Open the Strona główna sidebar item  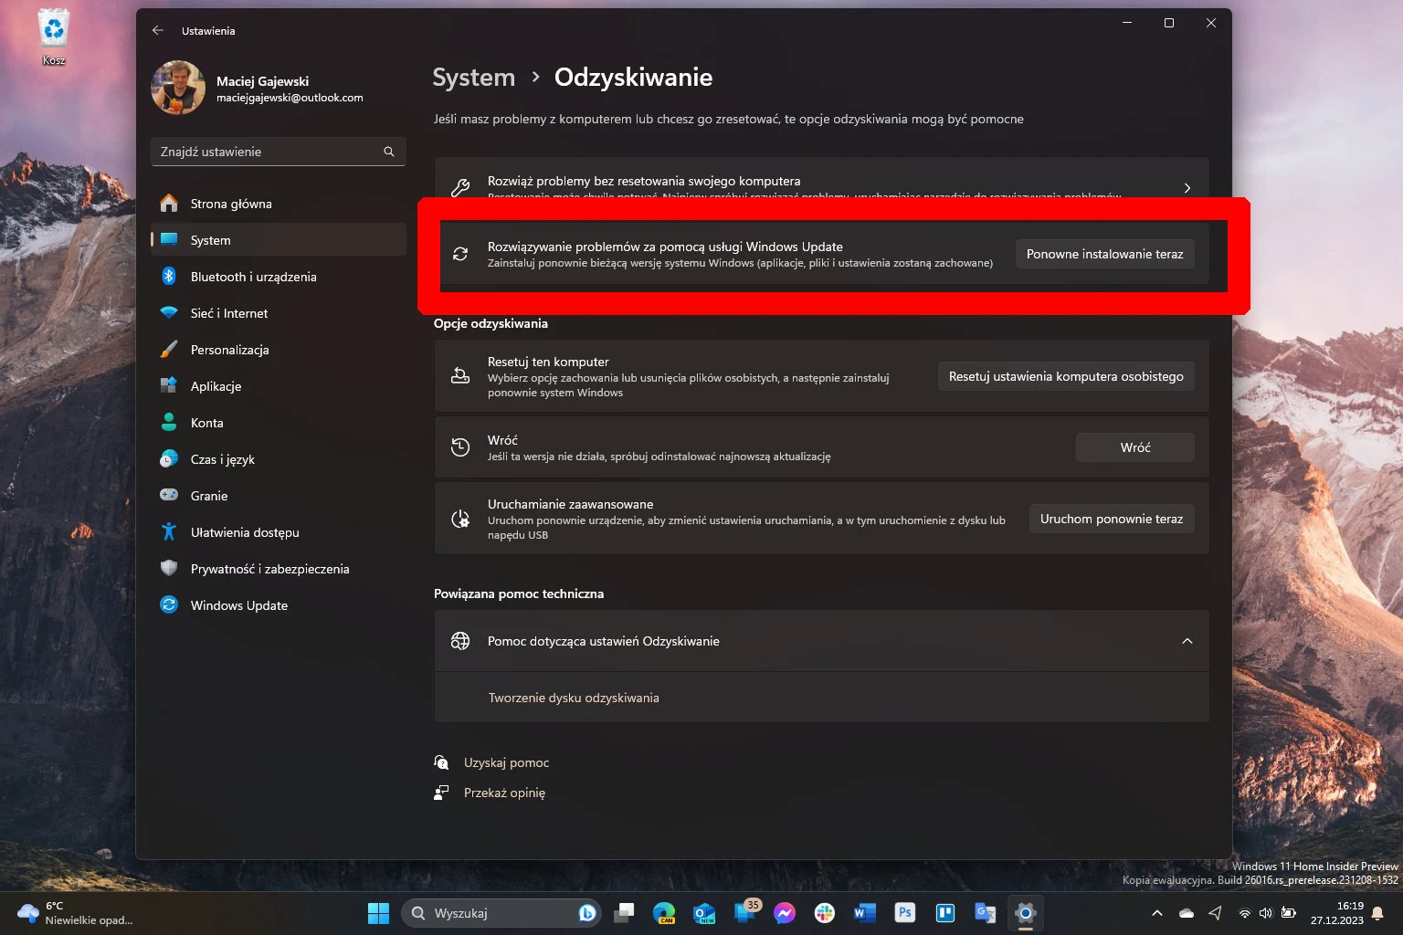[x=279, y=204]
